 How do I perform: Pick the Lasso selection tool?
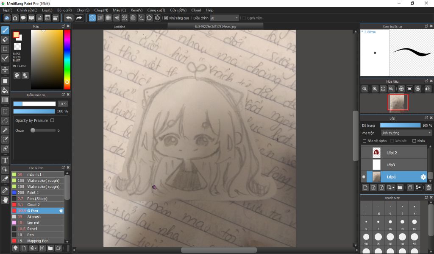point(5,121)
